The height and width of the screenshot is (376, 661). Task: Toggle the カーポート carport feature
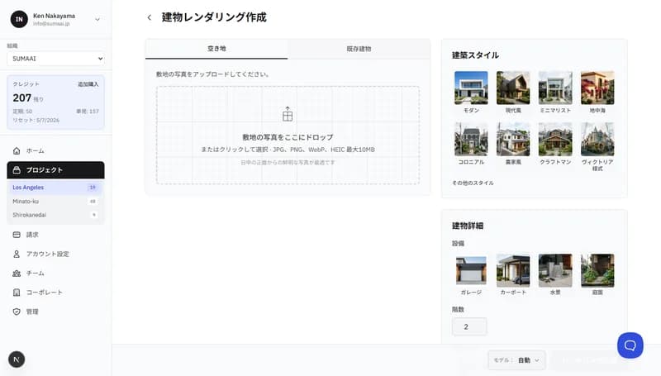tap(513, 275)
